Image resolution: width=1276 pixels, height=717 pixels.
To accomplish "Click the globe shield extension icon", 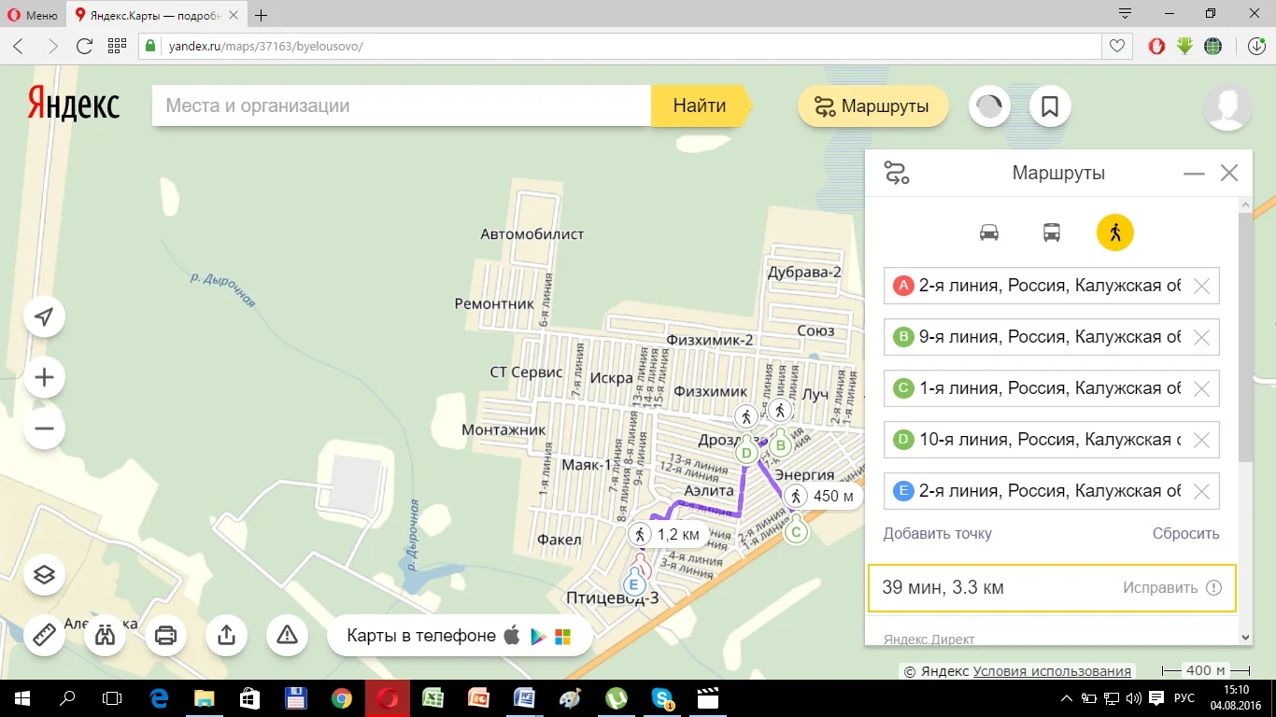I will click(x=1213, y=46).
